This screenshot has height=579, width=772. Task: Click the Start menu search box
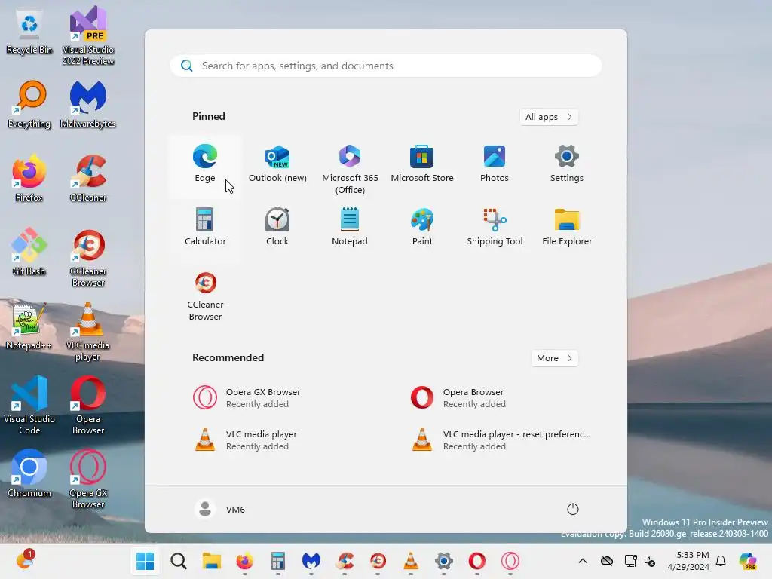coord(385,66)
